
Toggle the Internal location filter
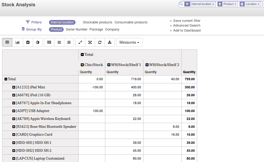click(62, 22)
